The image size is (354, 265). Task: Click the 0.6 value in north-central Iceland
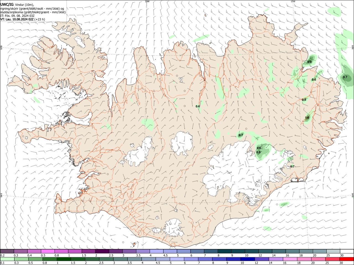(x=198, y=106)
